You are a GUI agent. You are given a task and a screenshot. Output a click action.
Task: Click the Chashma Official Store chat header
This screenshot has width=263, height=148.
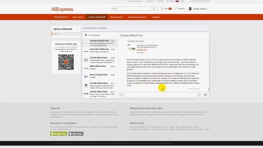131,35
